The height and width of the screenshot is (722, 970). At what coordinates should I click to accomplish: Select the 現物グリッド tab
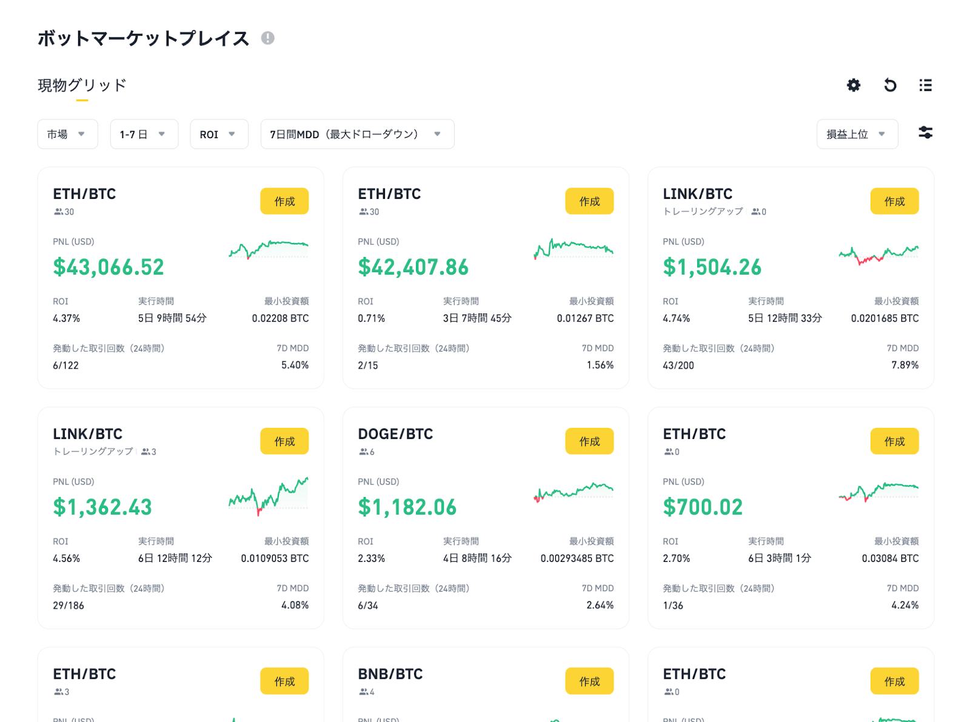(82, 85)
